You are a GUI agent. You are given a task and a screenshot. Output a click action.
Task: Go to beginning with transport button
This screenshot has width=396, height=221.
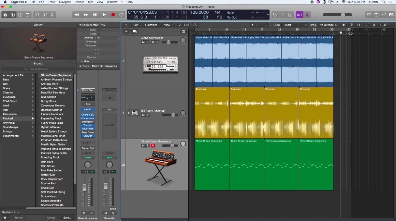(x=95, y=15)
